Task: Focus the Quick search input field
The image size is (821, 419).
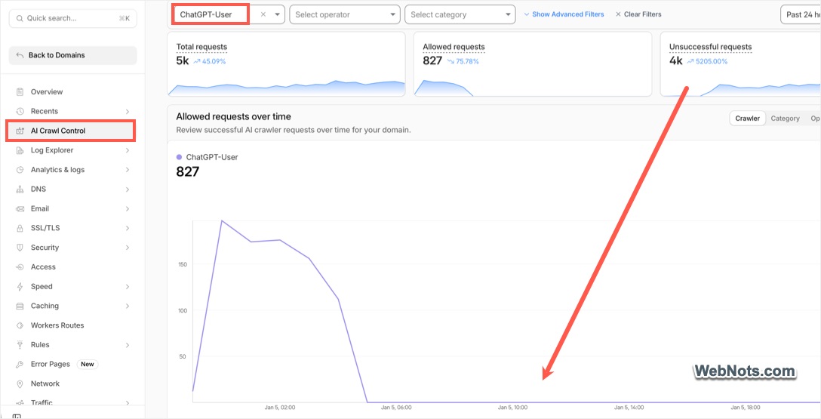Action: click(72, 18)
